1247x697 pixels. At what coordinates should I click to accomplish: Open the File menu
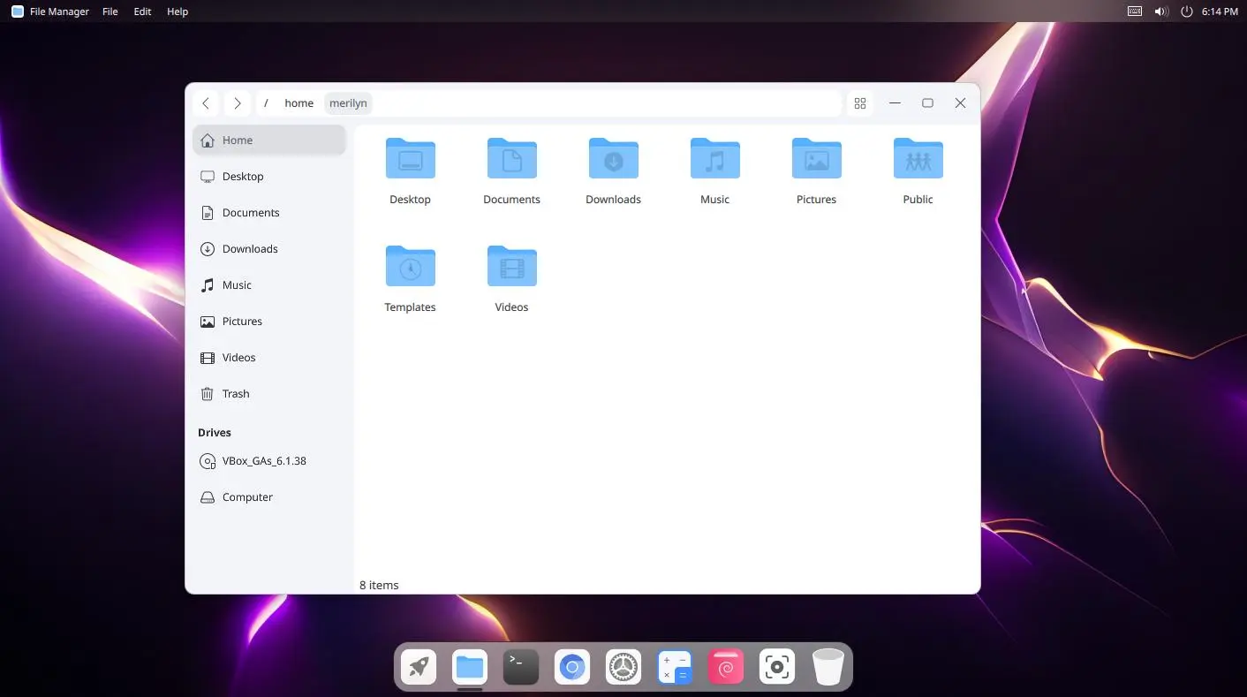coord(110,11)
